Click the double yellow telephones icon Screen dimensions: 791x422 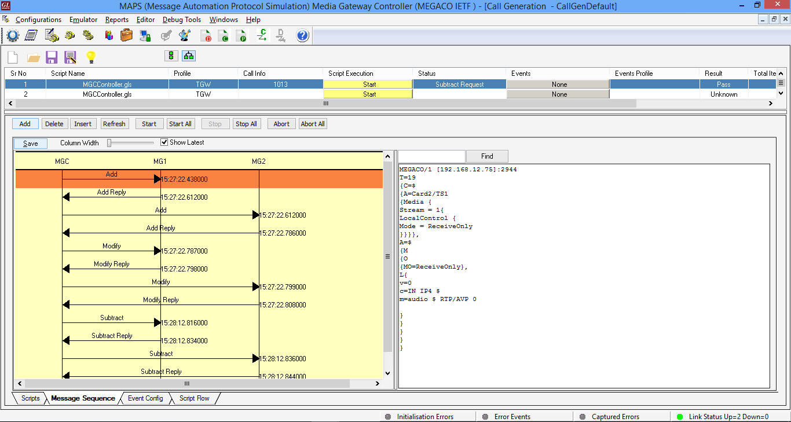pos(88,35)
